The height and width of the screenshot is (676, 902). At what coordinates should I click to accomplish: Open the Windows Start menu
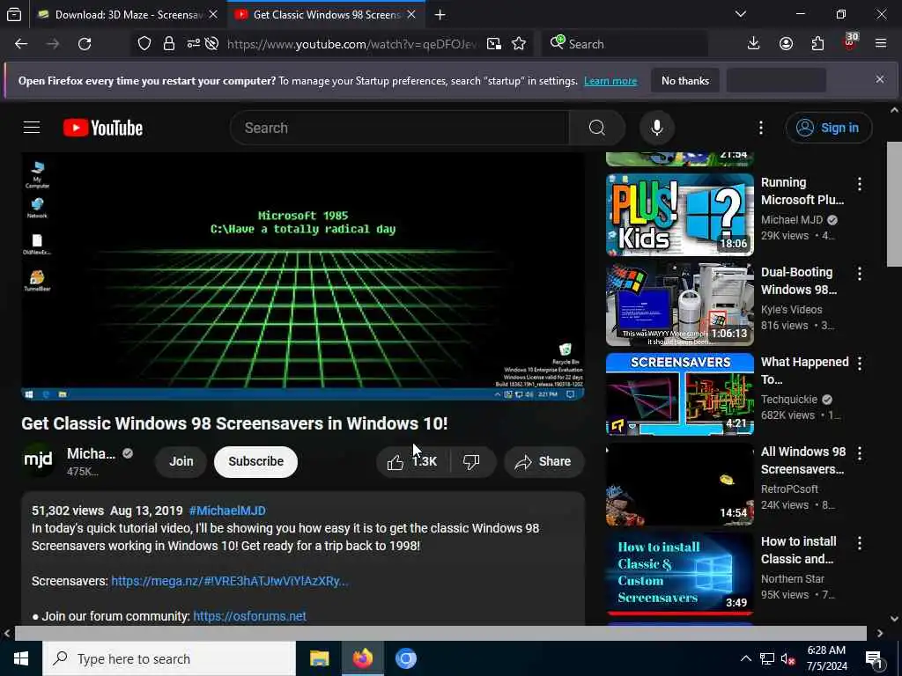(21, 658)
